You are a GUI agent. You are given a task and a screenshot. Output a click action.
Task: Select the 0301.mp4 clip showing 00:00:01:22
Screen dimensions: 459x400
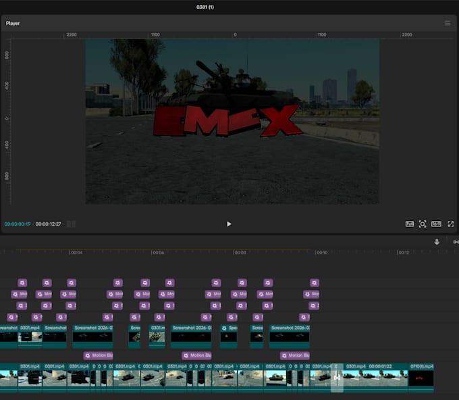point(375,376)
